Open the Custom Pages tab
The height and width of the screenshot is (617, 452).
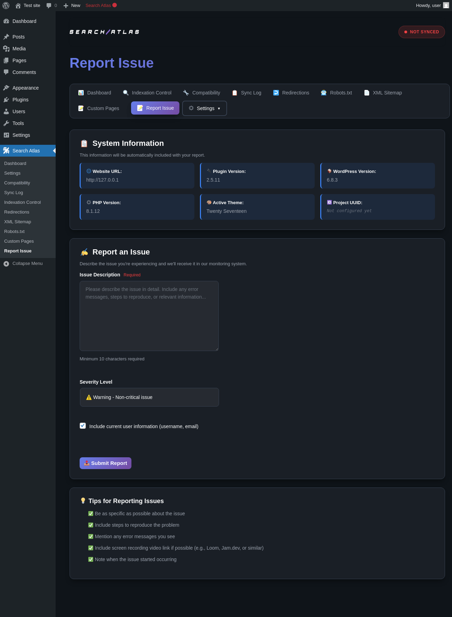pos(99,108)
